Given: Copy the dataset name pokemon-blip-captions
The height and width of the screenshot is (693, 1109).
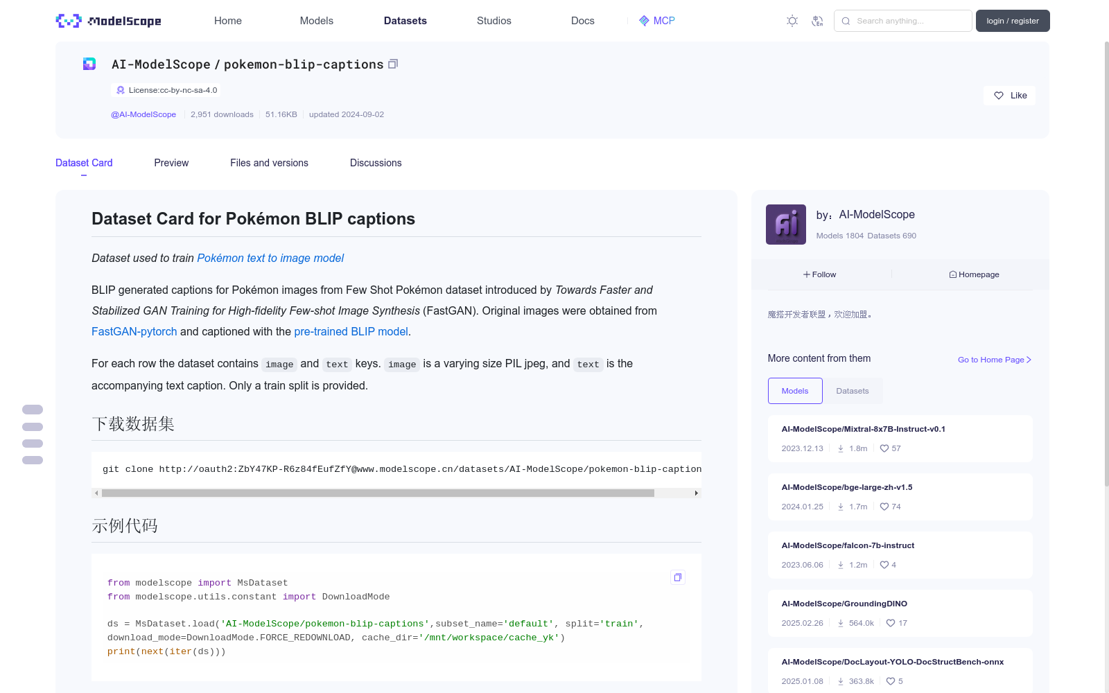Looking at the screenshot, I should [393, 64].
